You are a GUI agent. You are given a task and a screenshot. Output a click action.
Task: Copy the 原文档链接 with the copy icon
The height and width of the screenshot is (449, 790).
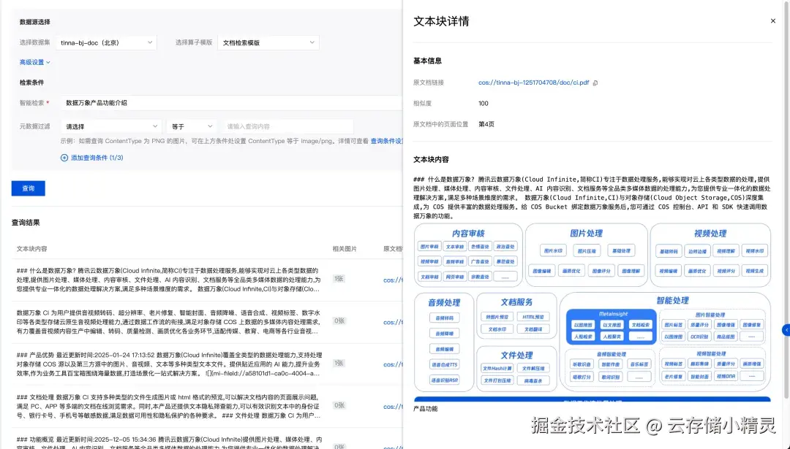point(595,83)
